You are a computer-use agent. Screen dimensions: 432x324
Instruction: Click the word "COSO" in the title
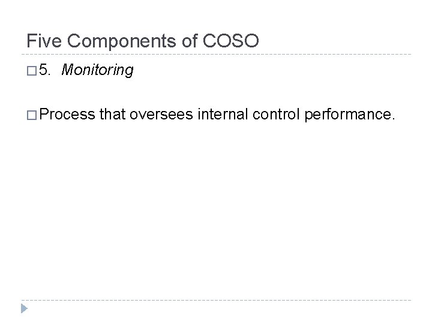tap(230, 41)
